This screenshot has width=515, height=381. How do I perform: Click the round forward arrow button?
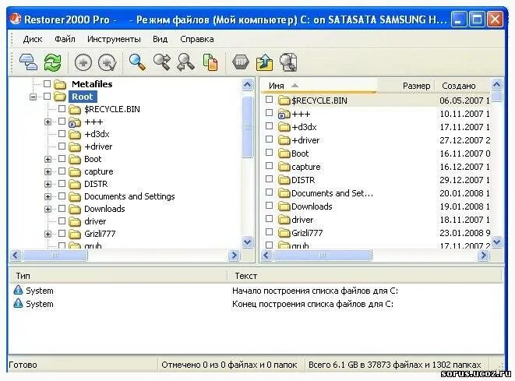(x=108, y=62)
